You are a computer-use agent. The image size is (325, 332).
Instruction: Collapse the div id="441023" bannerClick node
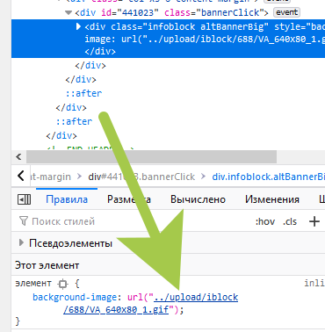pos(69,12)
